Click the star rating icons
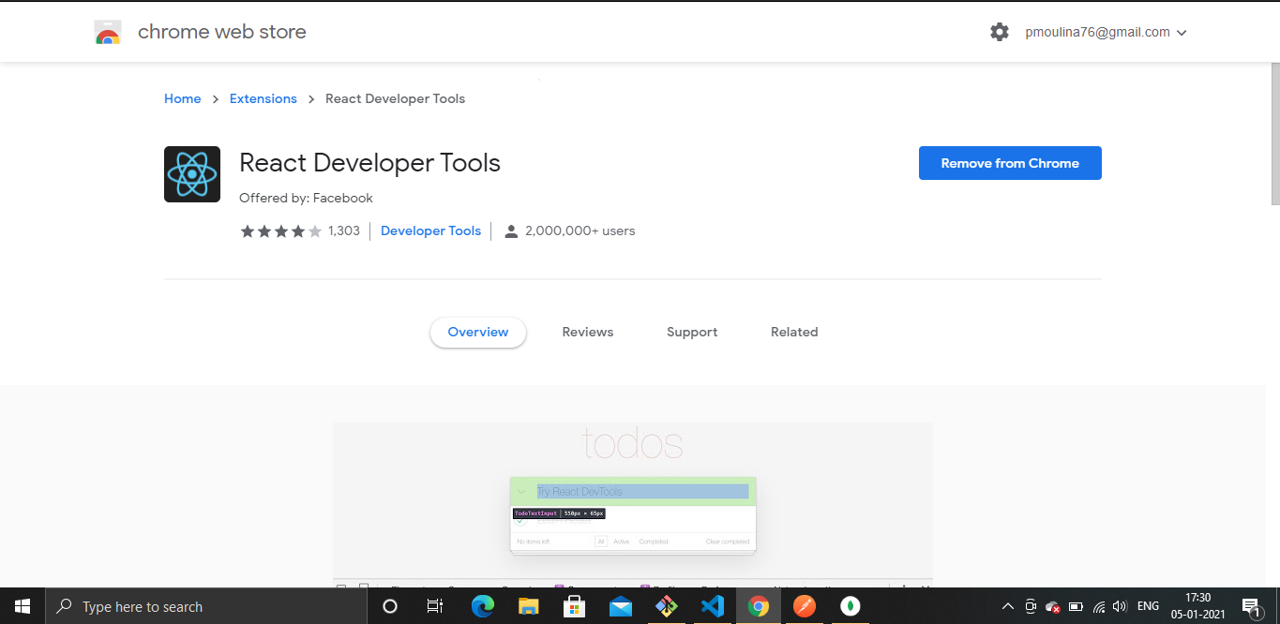The image size is (1280, 624). click(x=281, y=231)
